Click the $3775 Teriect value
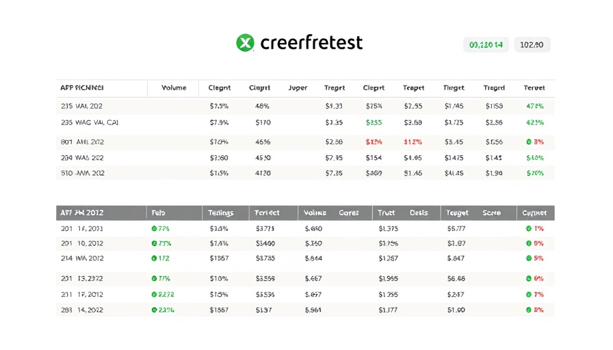This screenshot has height=350, width=613. pos(265,228)
